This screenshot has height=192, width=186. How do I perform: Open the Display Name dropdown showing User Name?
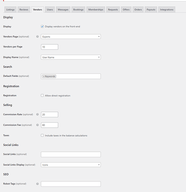click(71, 57)
